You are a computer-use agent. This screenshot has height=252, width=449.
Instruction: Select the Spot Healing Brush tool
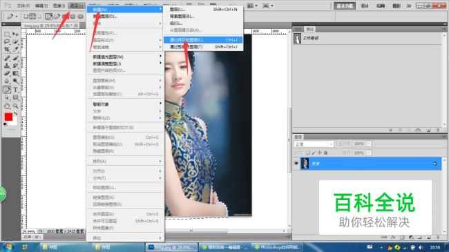(x=7, y=59)
